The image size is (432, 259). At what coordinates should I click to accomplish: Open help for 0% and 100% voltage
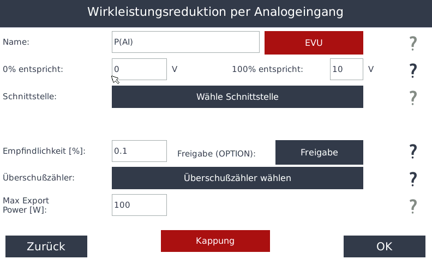point(413,70)
